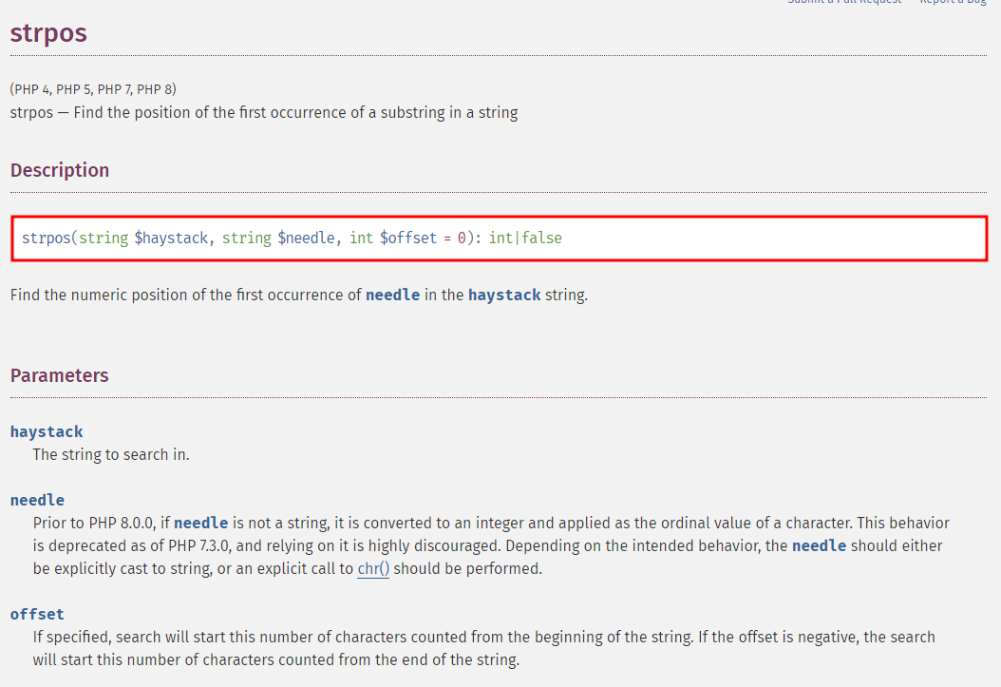
Task: Open the chr() function link
Action: click(x=373, y=568)
